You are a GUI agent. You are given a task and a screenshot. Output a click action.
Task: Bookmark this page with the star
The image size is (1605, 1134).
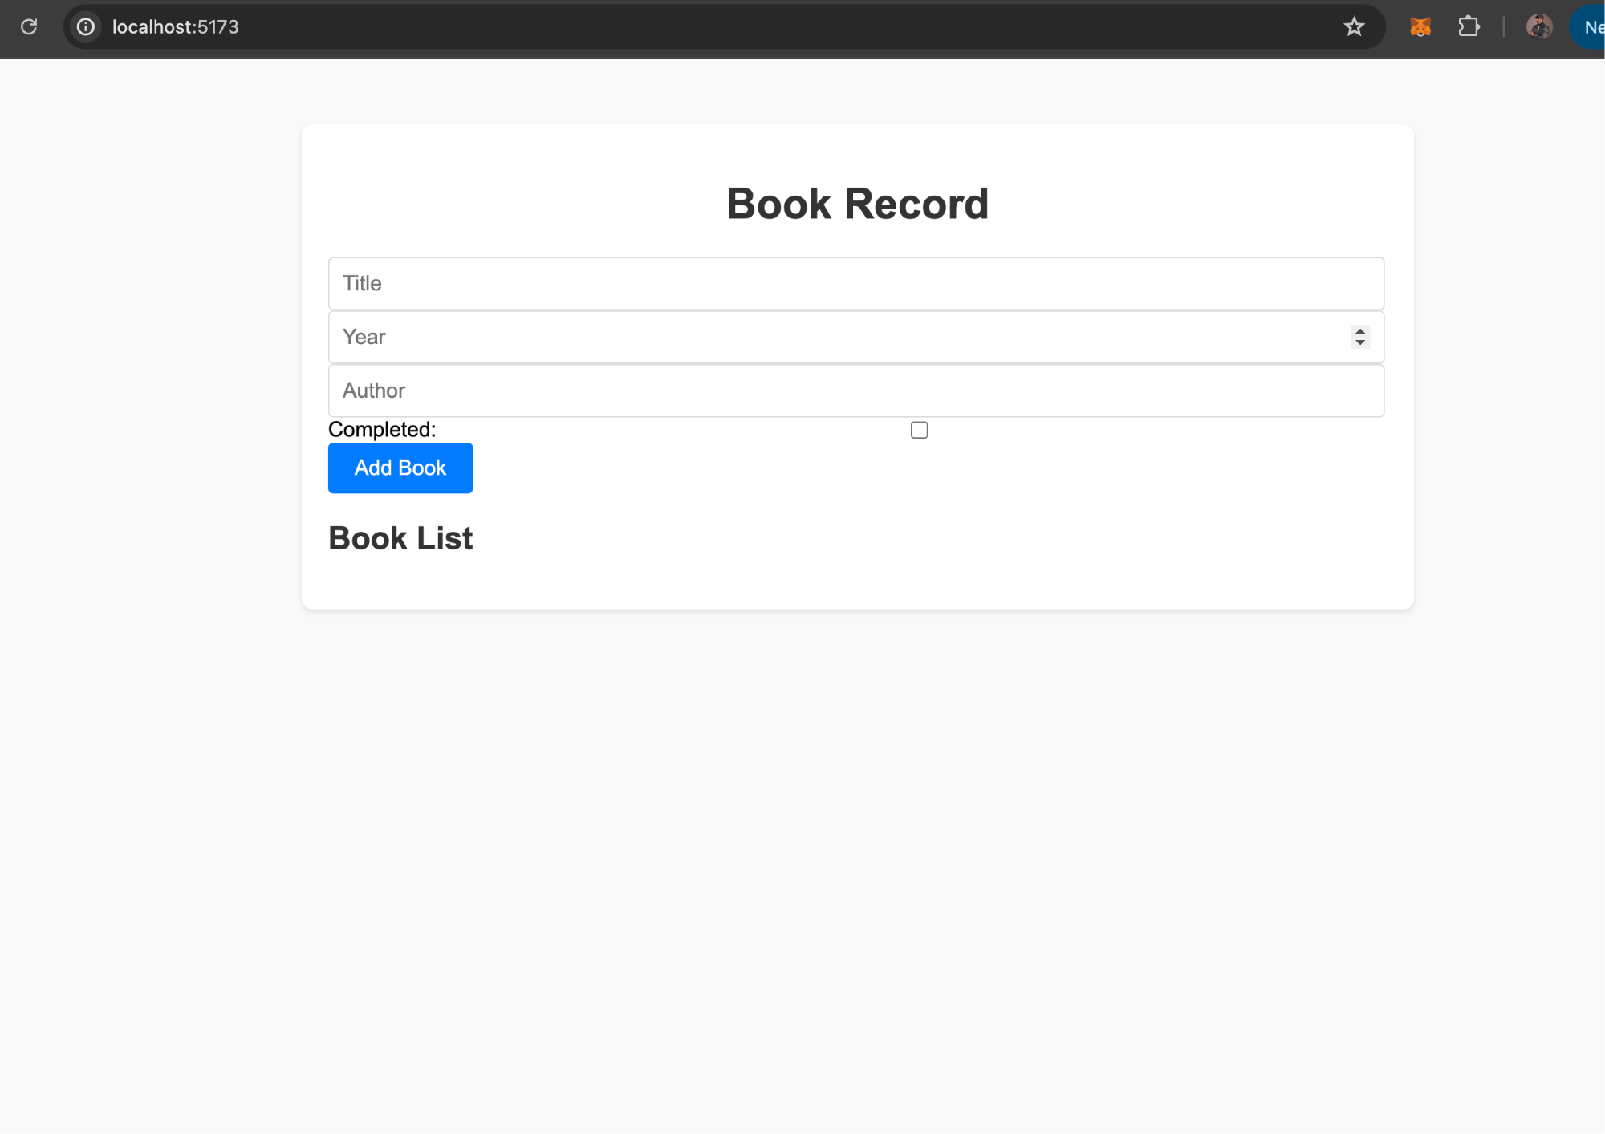pos(1354,26)
